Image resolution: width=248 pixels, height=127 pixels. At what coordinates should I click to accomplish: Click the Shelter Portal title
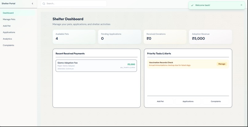8,3
